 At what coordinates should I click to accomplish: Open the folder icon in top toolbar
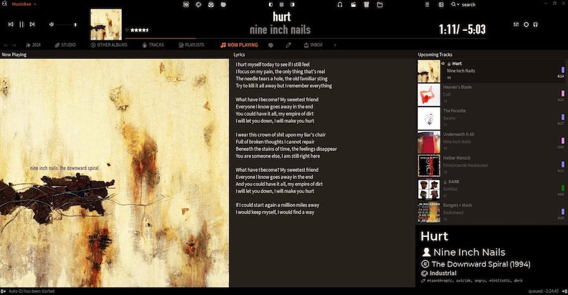[380, 4]
